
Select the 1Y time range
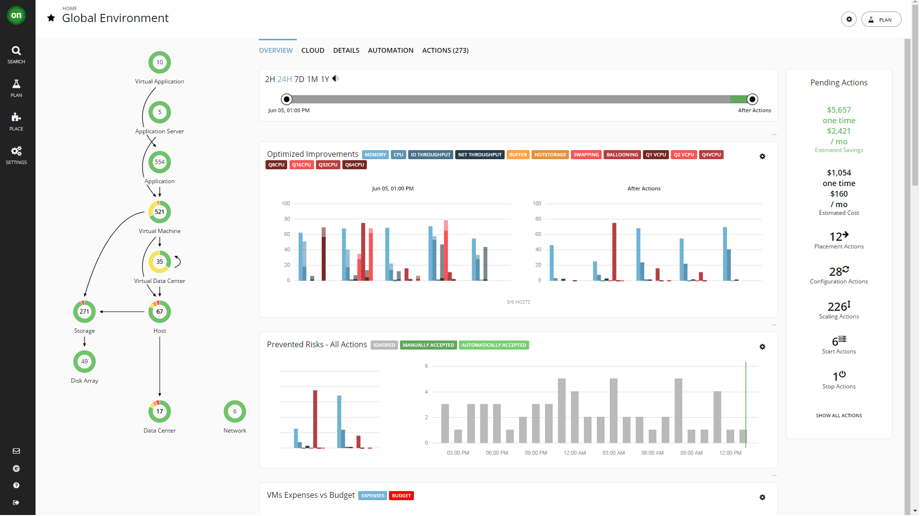pyautogui.click(x=325, y=79)
